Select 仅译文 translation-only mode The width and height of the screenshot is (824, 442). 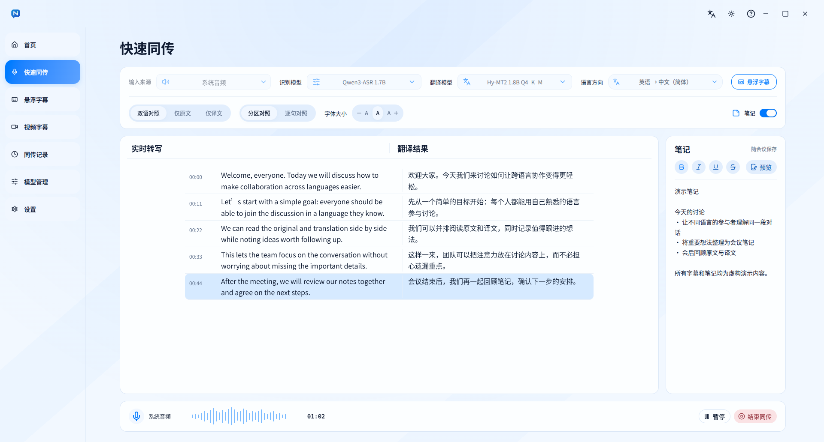214,113
